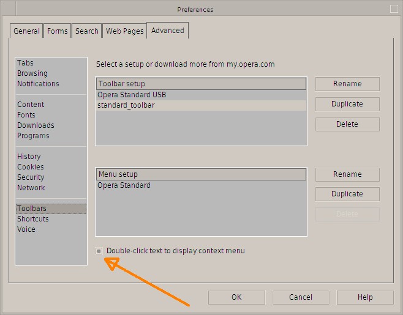Viewport: 403px width, 315px height.
Task: Select the Advanced tab
Action: tap(168, 31)
